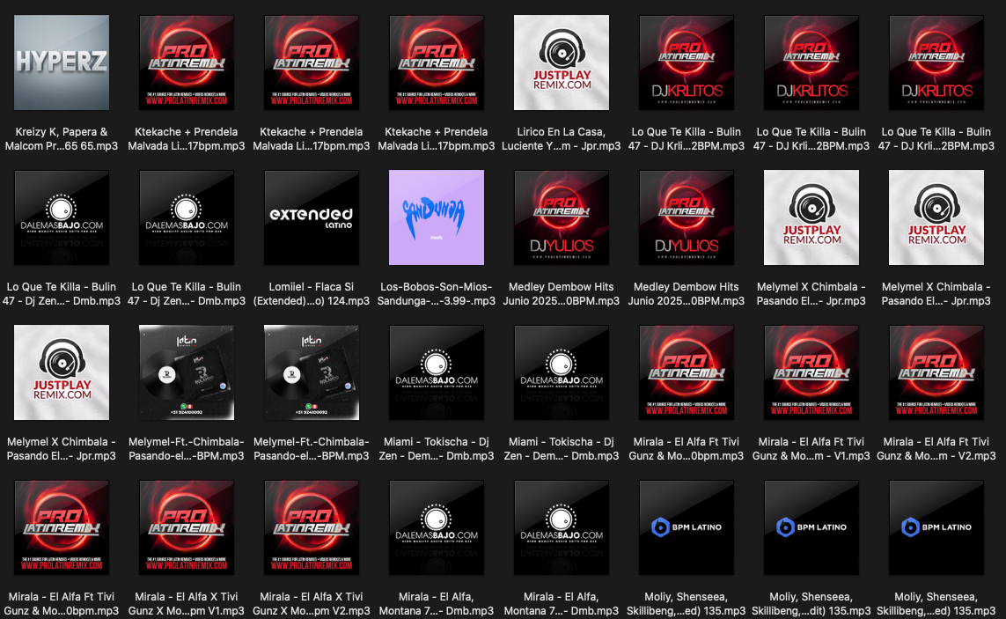Screen dimensions: 1006x619
Task: Open the Mirala El Alfa X Tivi V1.mp3 icon
Action: pos(187,527)
